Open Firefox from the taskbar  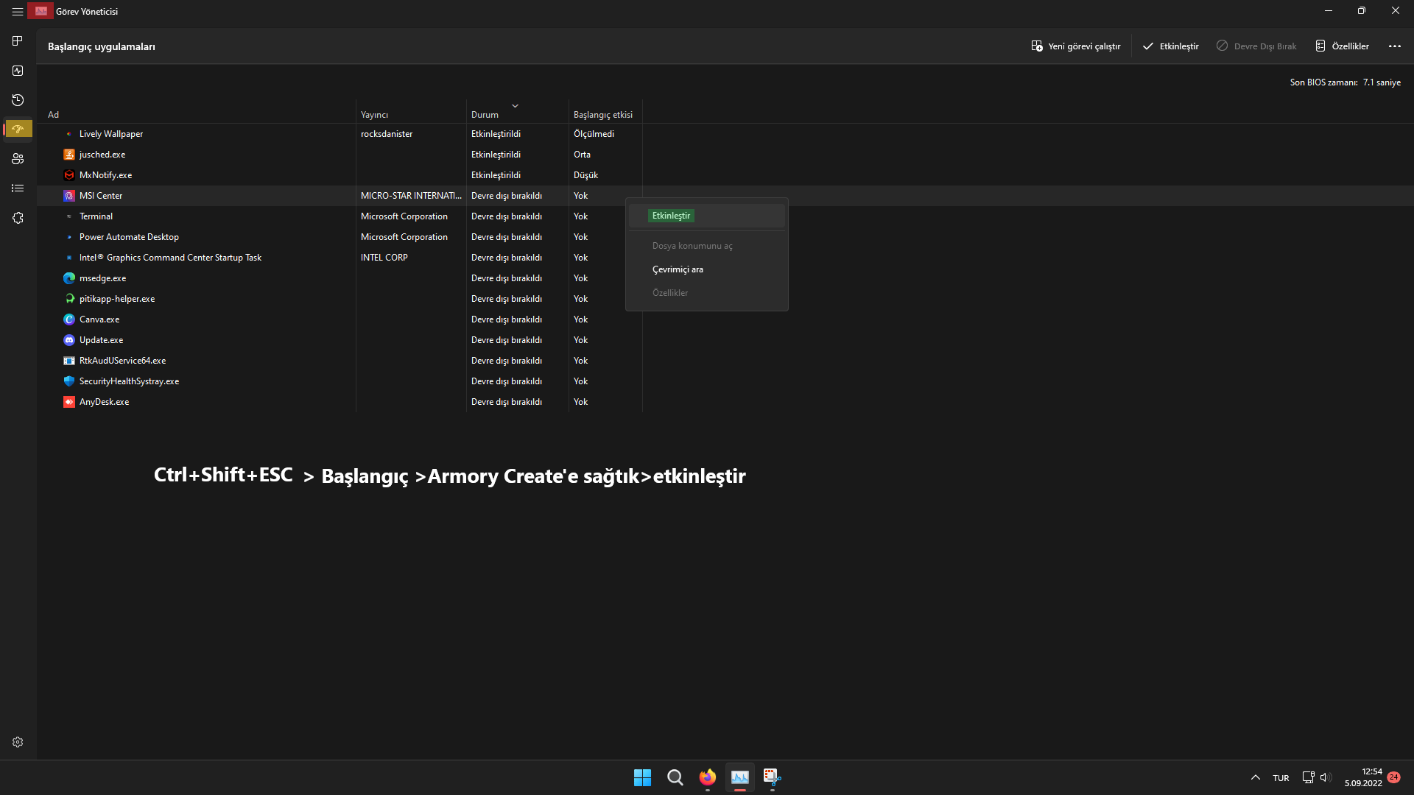[x=707, y=777]
